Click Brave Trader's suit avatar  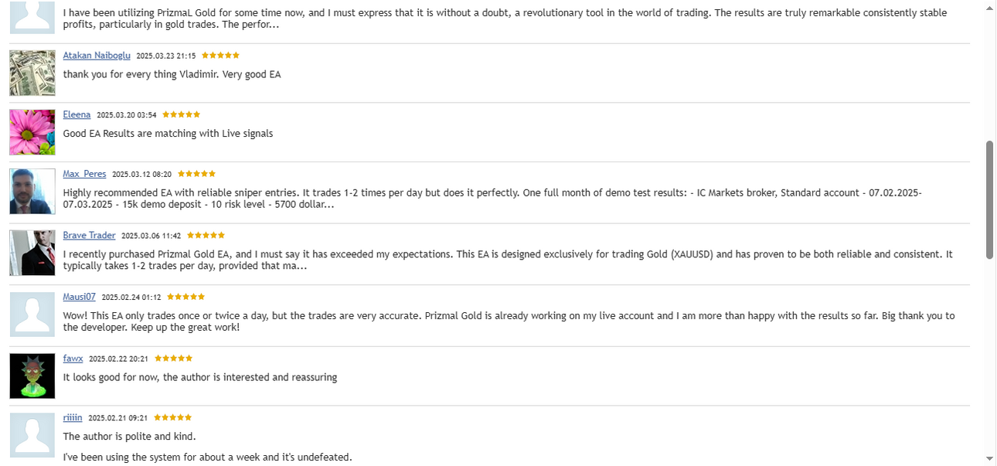click(32, 253)
